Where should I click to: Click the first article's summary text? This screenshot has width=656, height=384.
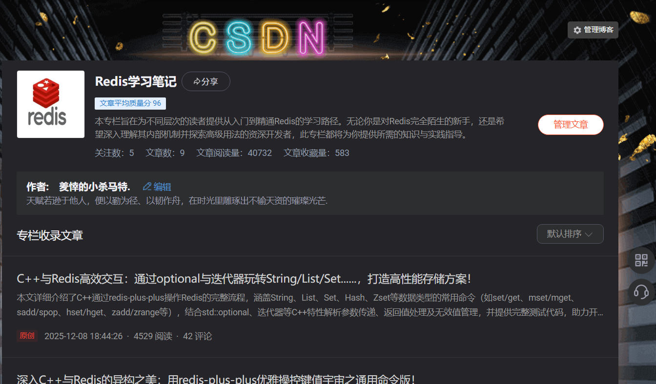pos(310,305)
